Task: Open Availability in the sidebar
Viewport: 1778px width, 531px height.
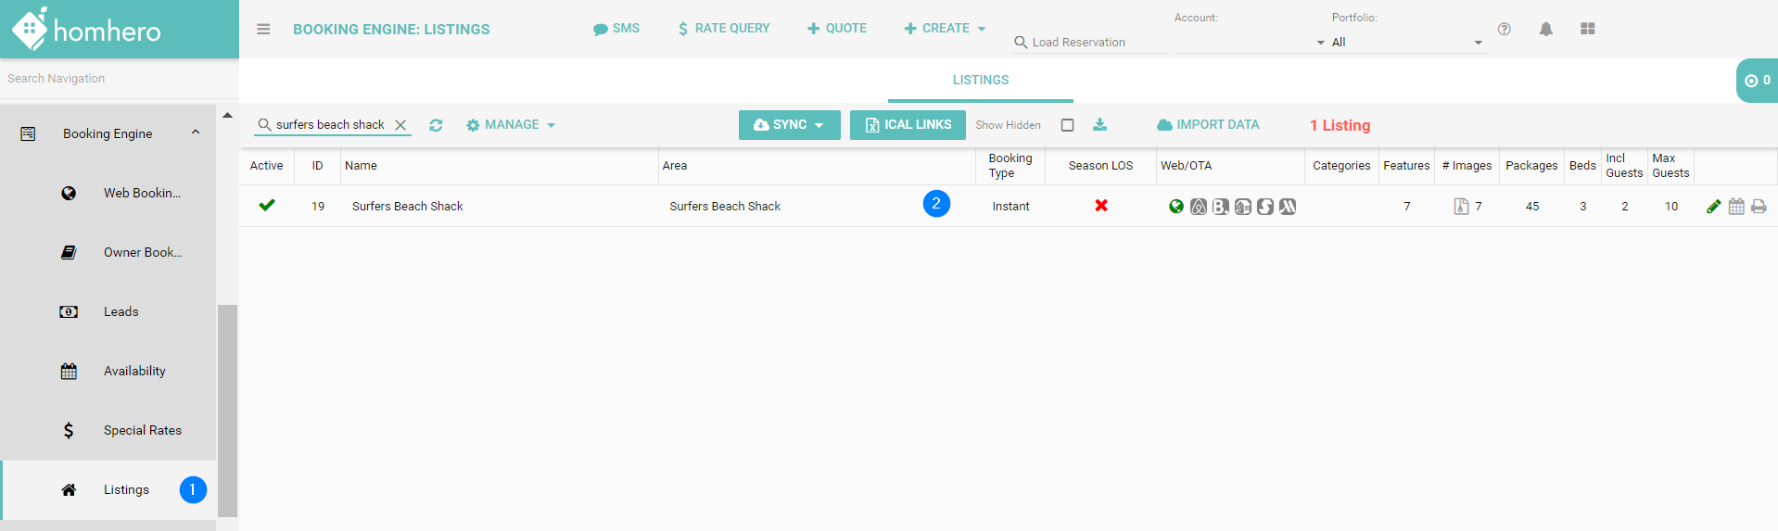Action: 134,372
